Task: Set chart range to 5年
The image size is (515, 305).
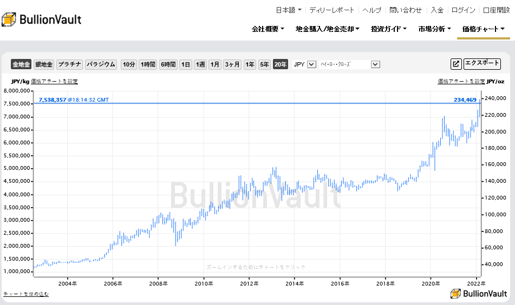Action: click(x=264, y=64)
